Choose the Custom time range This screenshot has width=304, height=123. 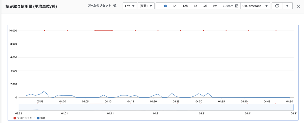coord(228,6)
